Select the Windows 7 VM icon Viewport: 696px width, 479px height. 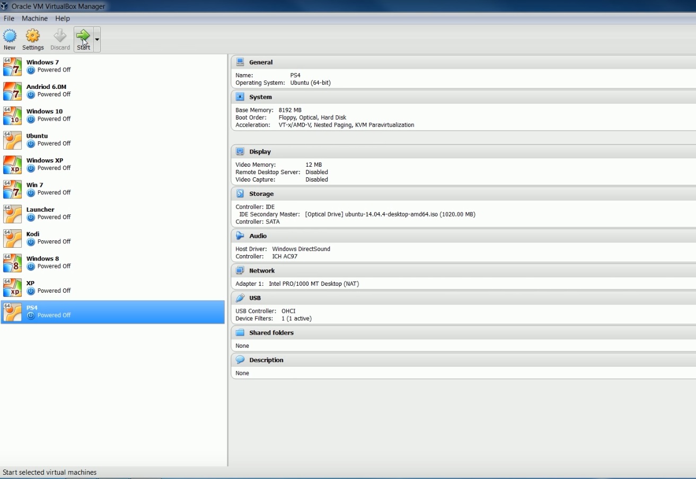pos(12,67)
